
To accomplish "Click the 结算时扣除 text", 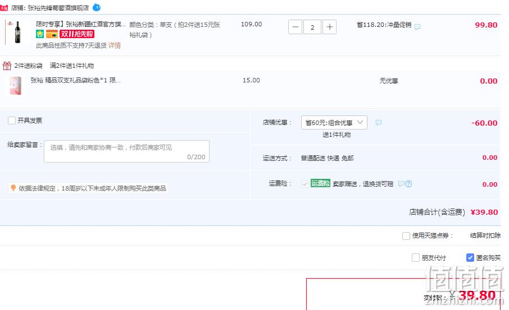I will tap(485, 235).
